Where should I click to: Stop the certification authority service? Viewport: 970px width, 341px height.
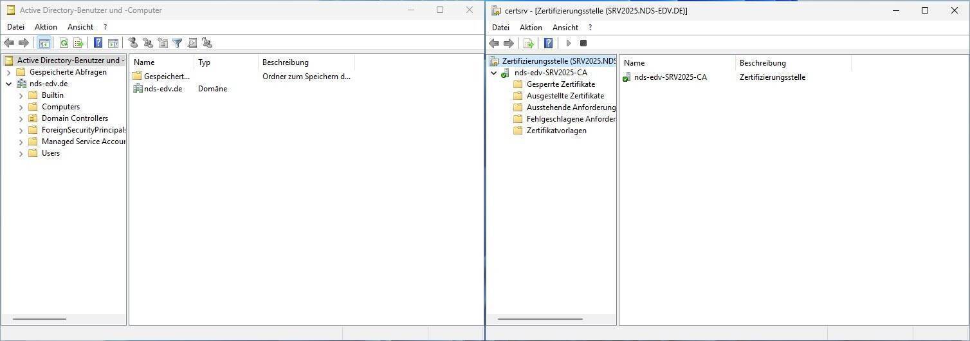point(583,43)
